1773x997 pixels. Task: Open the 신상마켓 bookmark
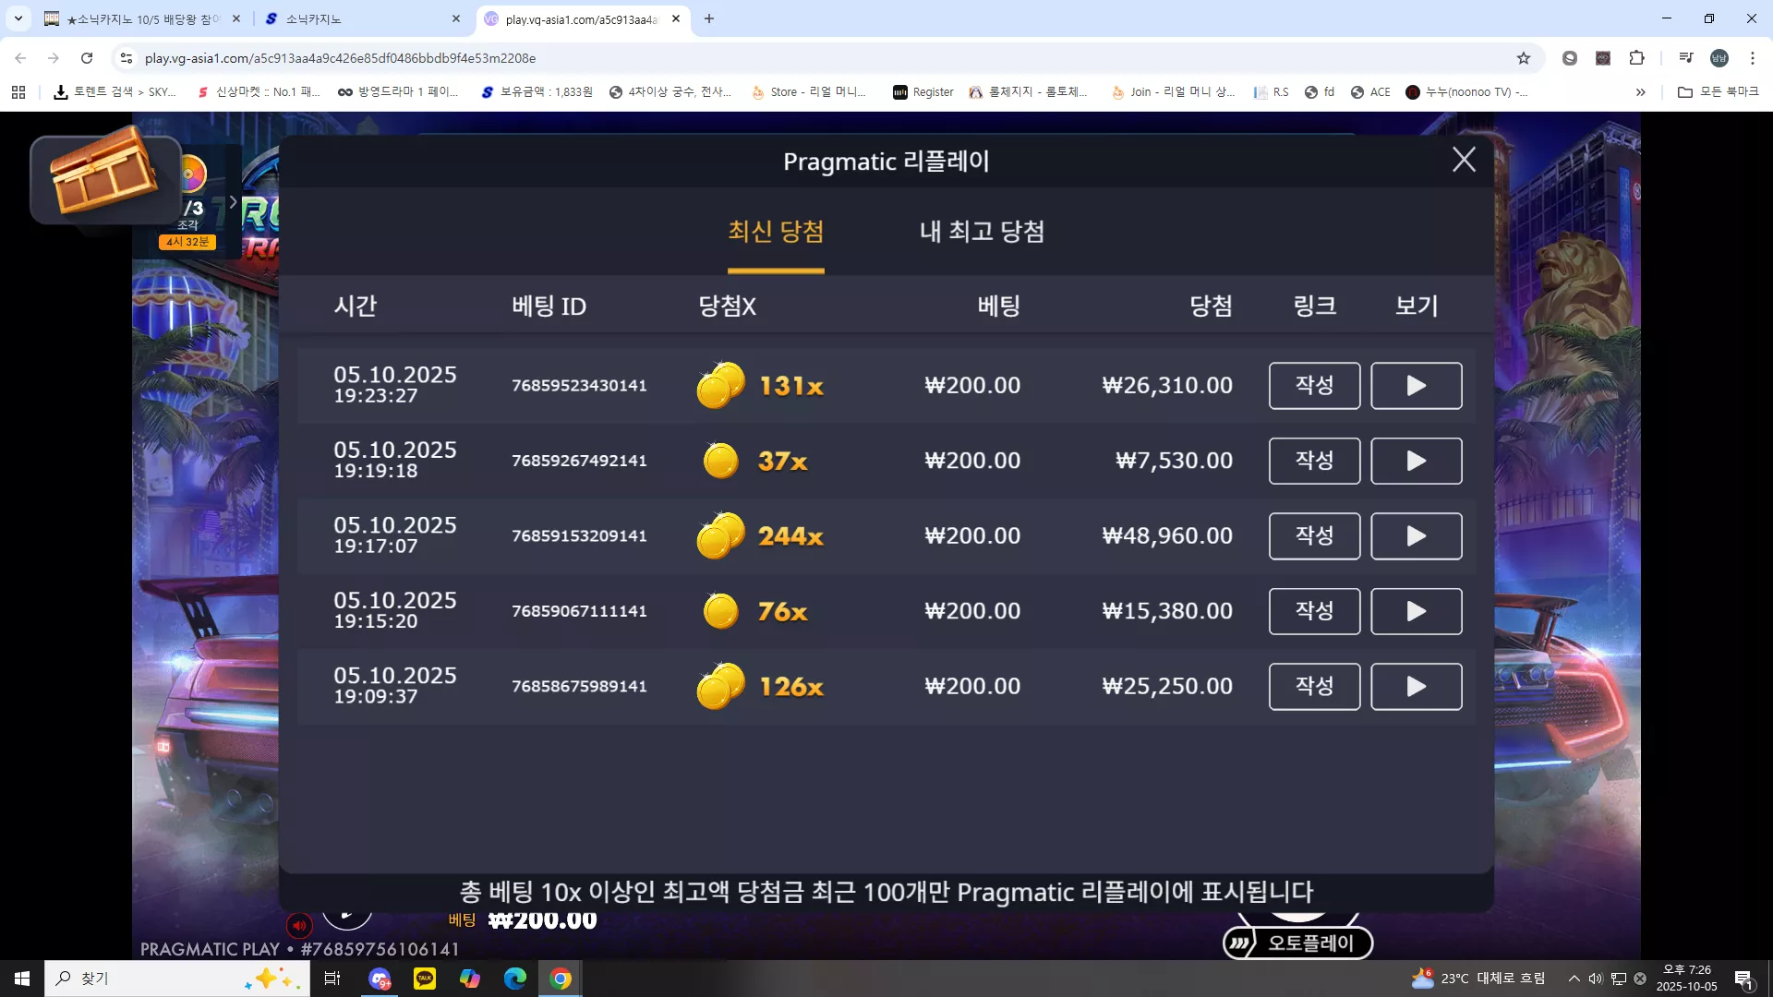click(259, 92)
